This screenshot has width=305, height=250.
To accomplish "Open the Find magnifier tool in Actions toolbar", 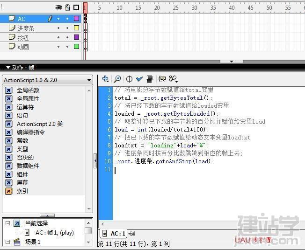I will coord(117,79).
